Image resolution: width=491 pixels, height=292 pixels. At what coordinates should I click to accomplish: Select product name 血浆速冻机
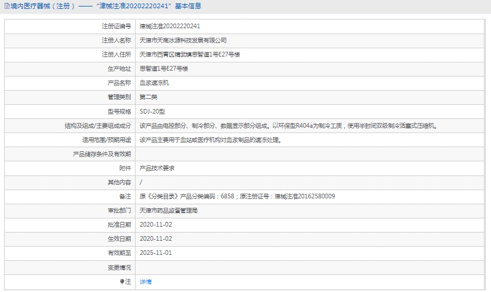pyautogui.click(x=154, y=83)
